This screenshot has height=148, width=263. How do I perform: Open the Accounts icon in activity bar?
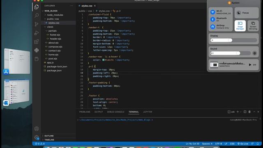coord(37,129)
